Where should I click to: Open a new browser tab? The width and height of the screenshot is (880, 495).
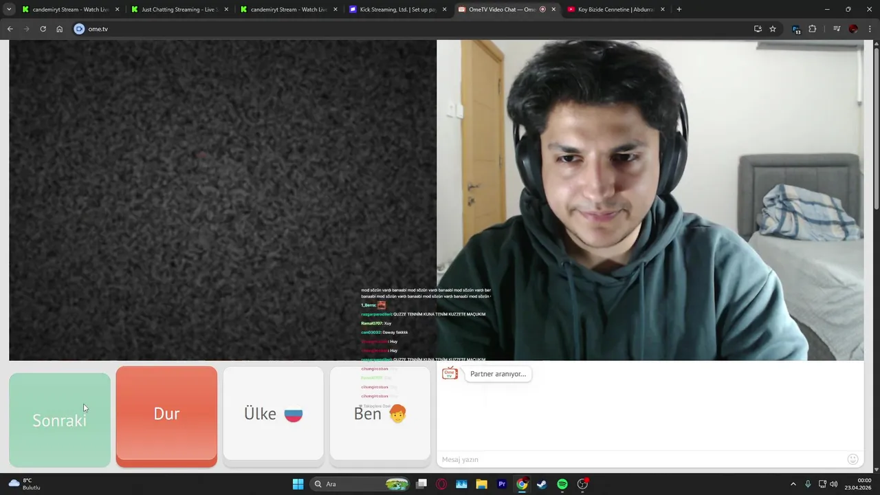(x=679, y=10)
